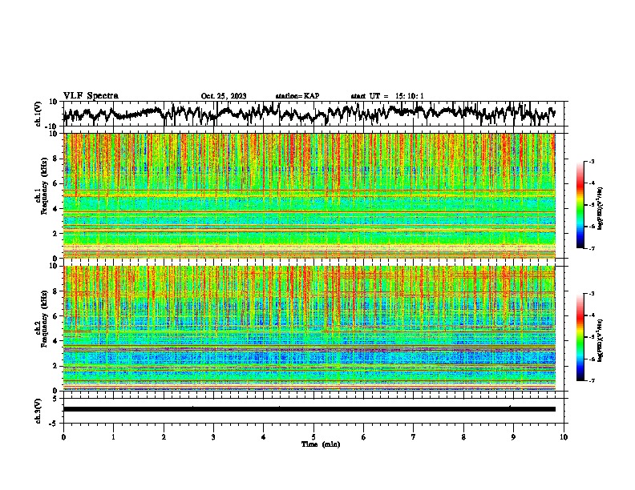Click tick label "5" on the time axis
This screenshot has width=635, height=490.
tap(313, 437)
